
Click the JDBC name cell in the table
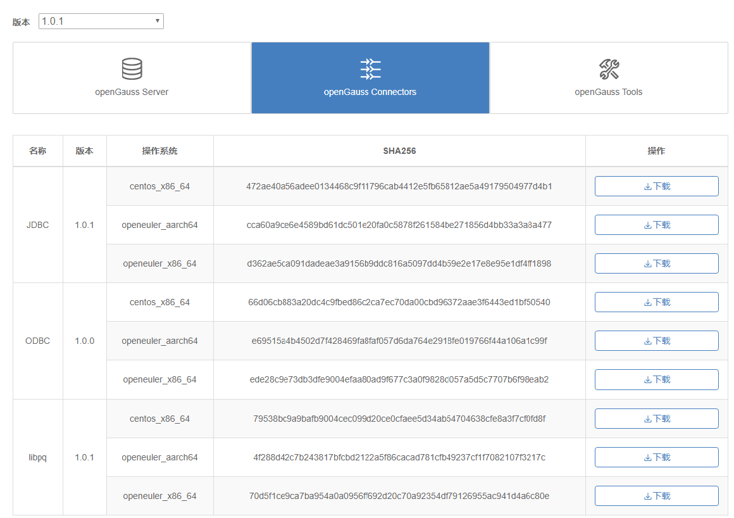37,224
